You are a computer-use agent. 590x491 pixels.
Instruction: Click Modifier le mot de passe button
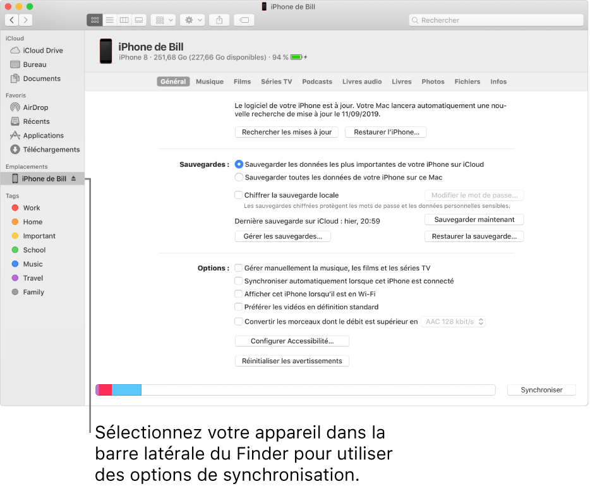tap(474, 195)
